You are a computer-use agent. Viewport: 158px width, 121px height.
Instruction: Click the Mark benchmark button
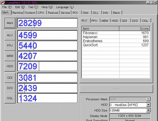[10, 23]
